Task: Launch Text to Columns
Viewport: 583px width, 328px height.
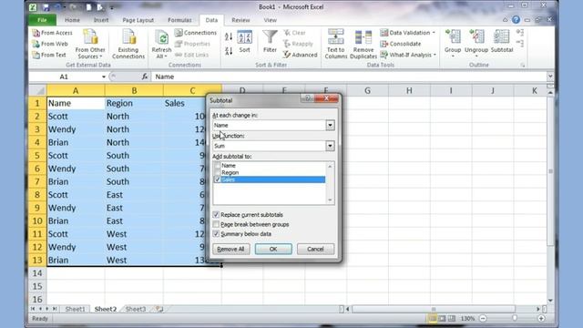Action: coord(336,44)
